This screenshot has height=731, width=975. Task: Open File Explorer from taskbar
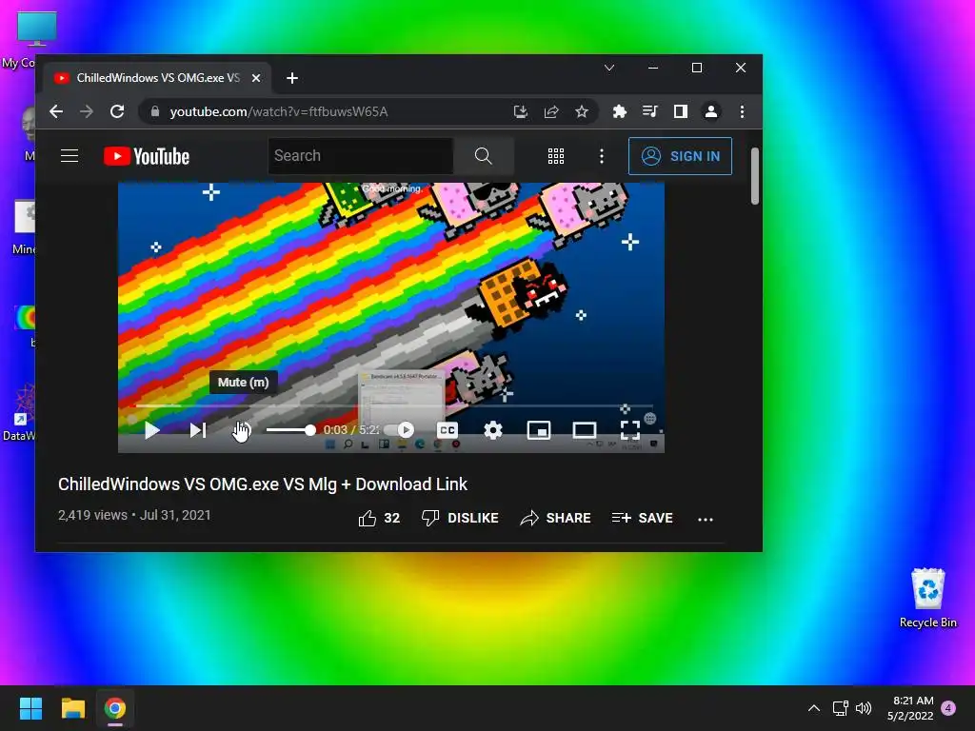pos(72,708)
